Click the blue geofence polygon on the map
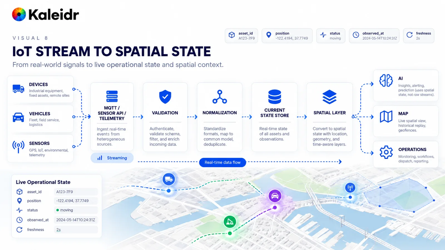The width and height of the screenshot is (445, 250). 399,195
